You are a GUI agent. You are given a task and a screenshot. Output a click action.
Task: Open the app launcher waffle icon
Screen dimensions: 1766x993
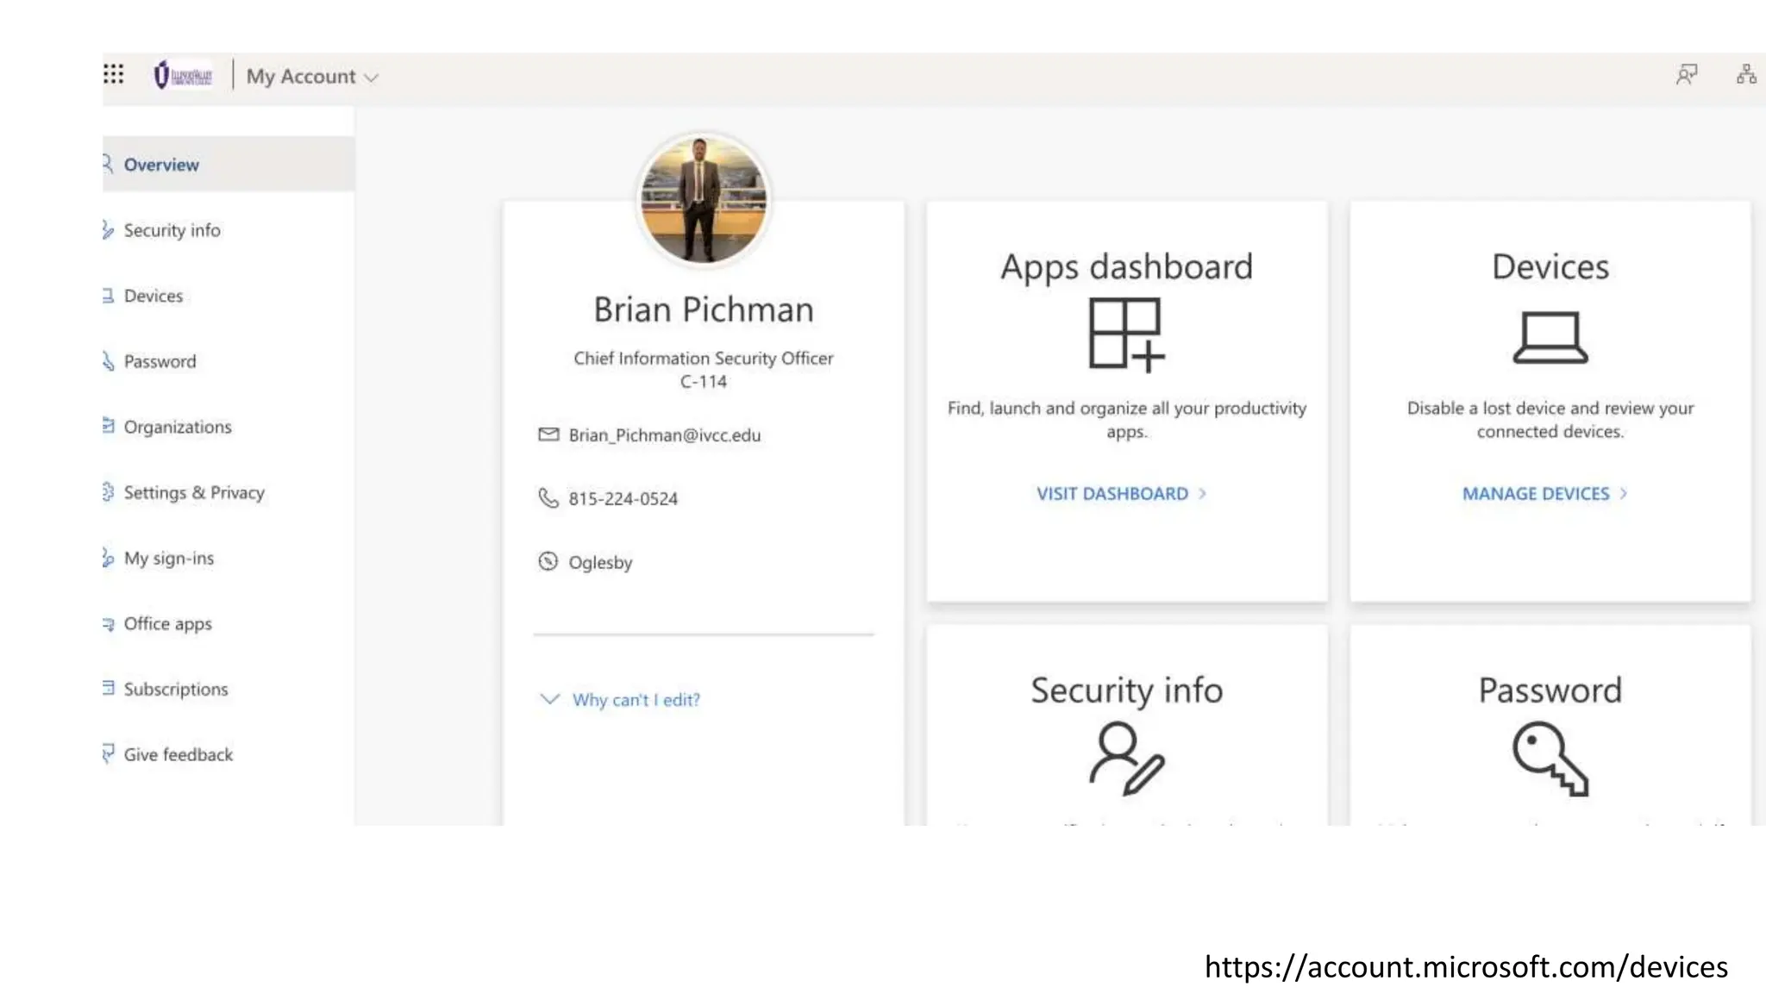click(114, 74)
